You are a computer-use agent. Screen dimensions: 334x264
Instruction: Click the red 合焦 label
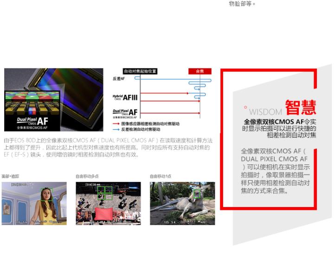[200, 71]
